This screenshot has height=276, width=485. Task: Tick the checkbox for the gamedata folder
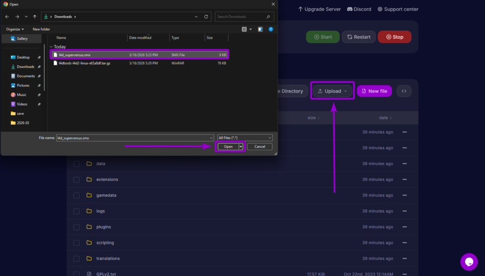click(x=76, y=195)
